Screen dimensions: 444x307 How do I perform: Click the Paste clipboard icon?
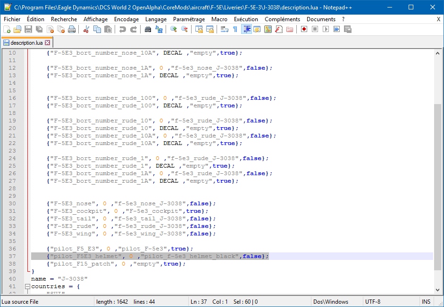[108, 29]
